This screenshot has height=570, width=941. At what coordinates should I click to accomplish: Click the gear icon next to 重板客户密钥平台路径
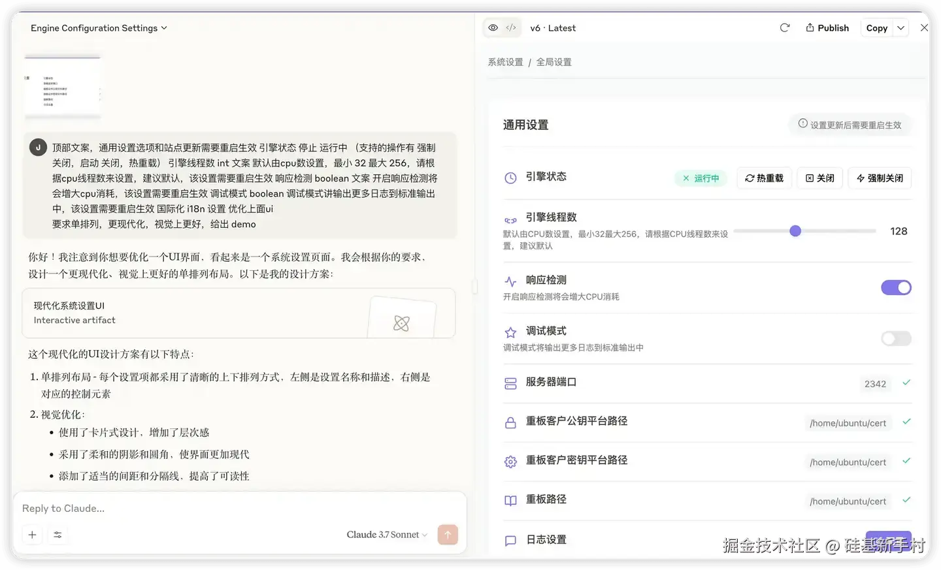click(x=510, y=461)
